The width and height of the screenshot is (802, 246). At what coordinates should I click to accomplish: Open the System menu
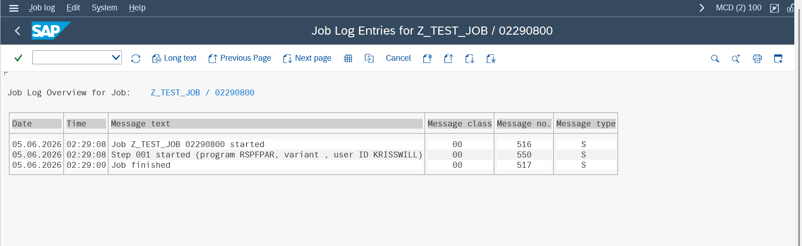click(x=104, y=8)
